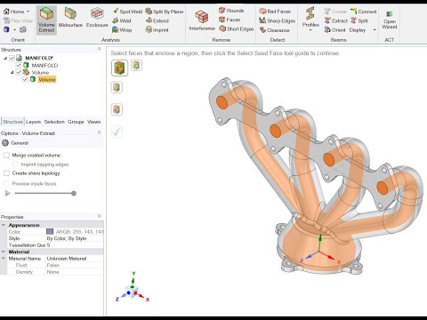Image resolution: width=427 pixels, height=320 pixels.
Task: Select the Split beams tool
Action: tap(359, 20)
